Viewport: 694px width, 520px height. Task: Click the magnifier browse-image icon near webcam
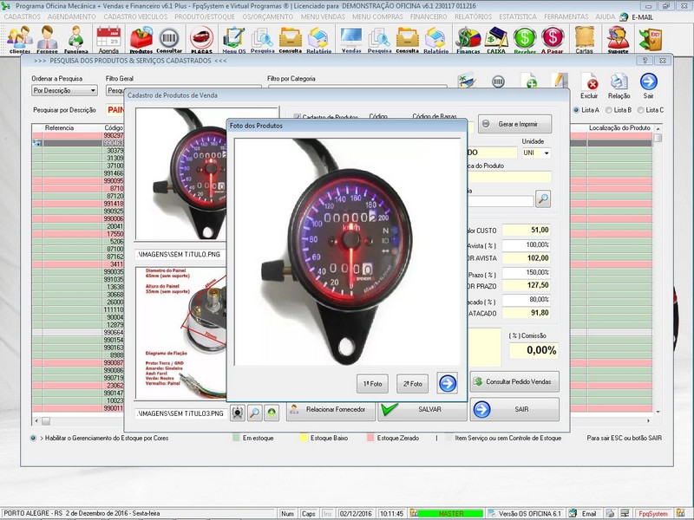tap(254, 413)
